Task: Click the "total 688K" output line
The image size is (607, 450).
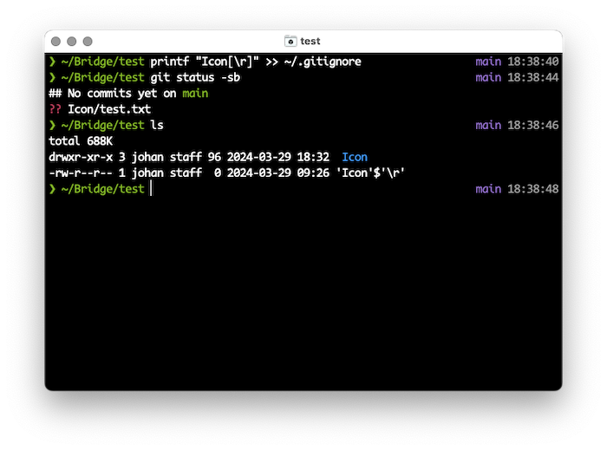Action: coord(81,140)
